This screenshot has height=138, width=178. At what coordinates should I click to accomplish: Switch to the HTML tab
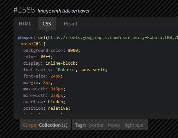(25, 24)
